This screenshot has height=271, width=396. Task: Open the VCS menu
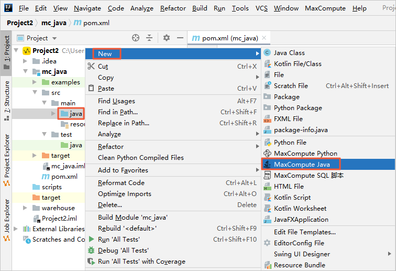(261, 8)
